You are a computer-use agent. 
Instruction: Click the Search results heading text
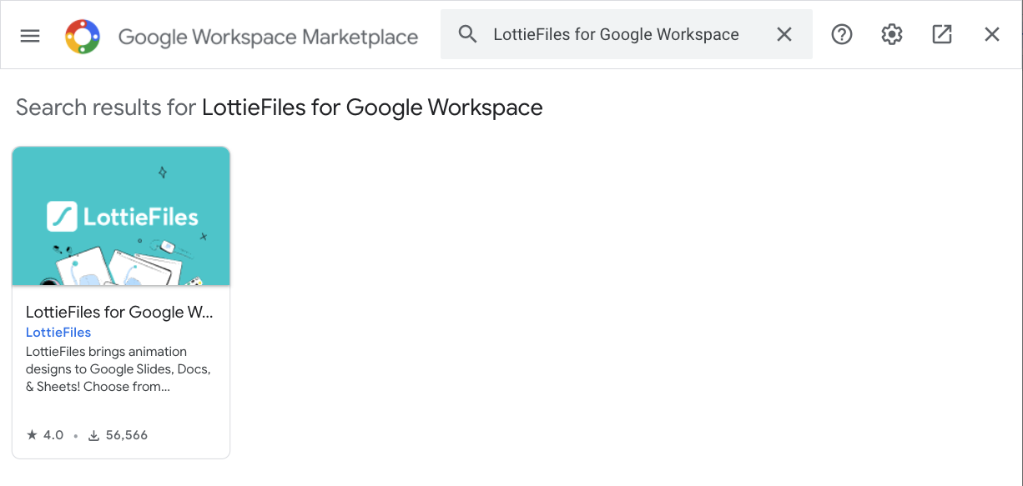point(279,108)
